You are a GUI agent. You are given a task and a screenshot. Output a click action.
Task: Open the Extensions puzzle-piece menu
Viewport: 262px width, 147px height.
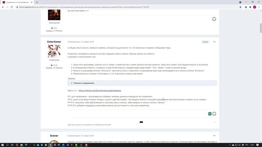pos(250,7)
